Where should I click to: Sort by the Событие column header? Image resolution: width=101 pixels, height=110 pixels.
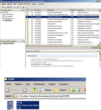click(x=73, y=10)
